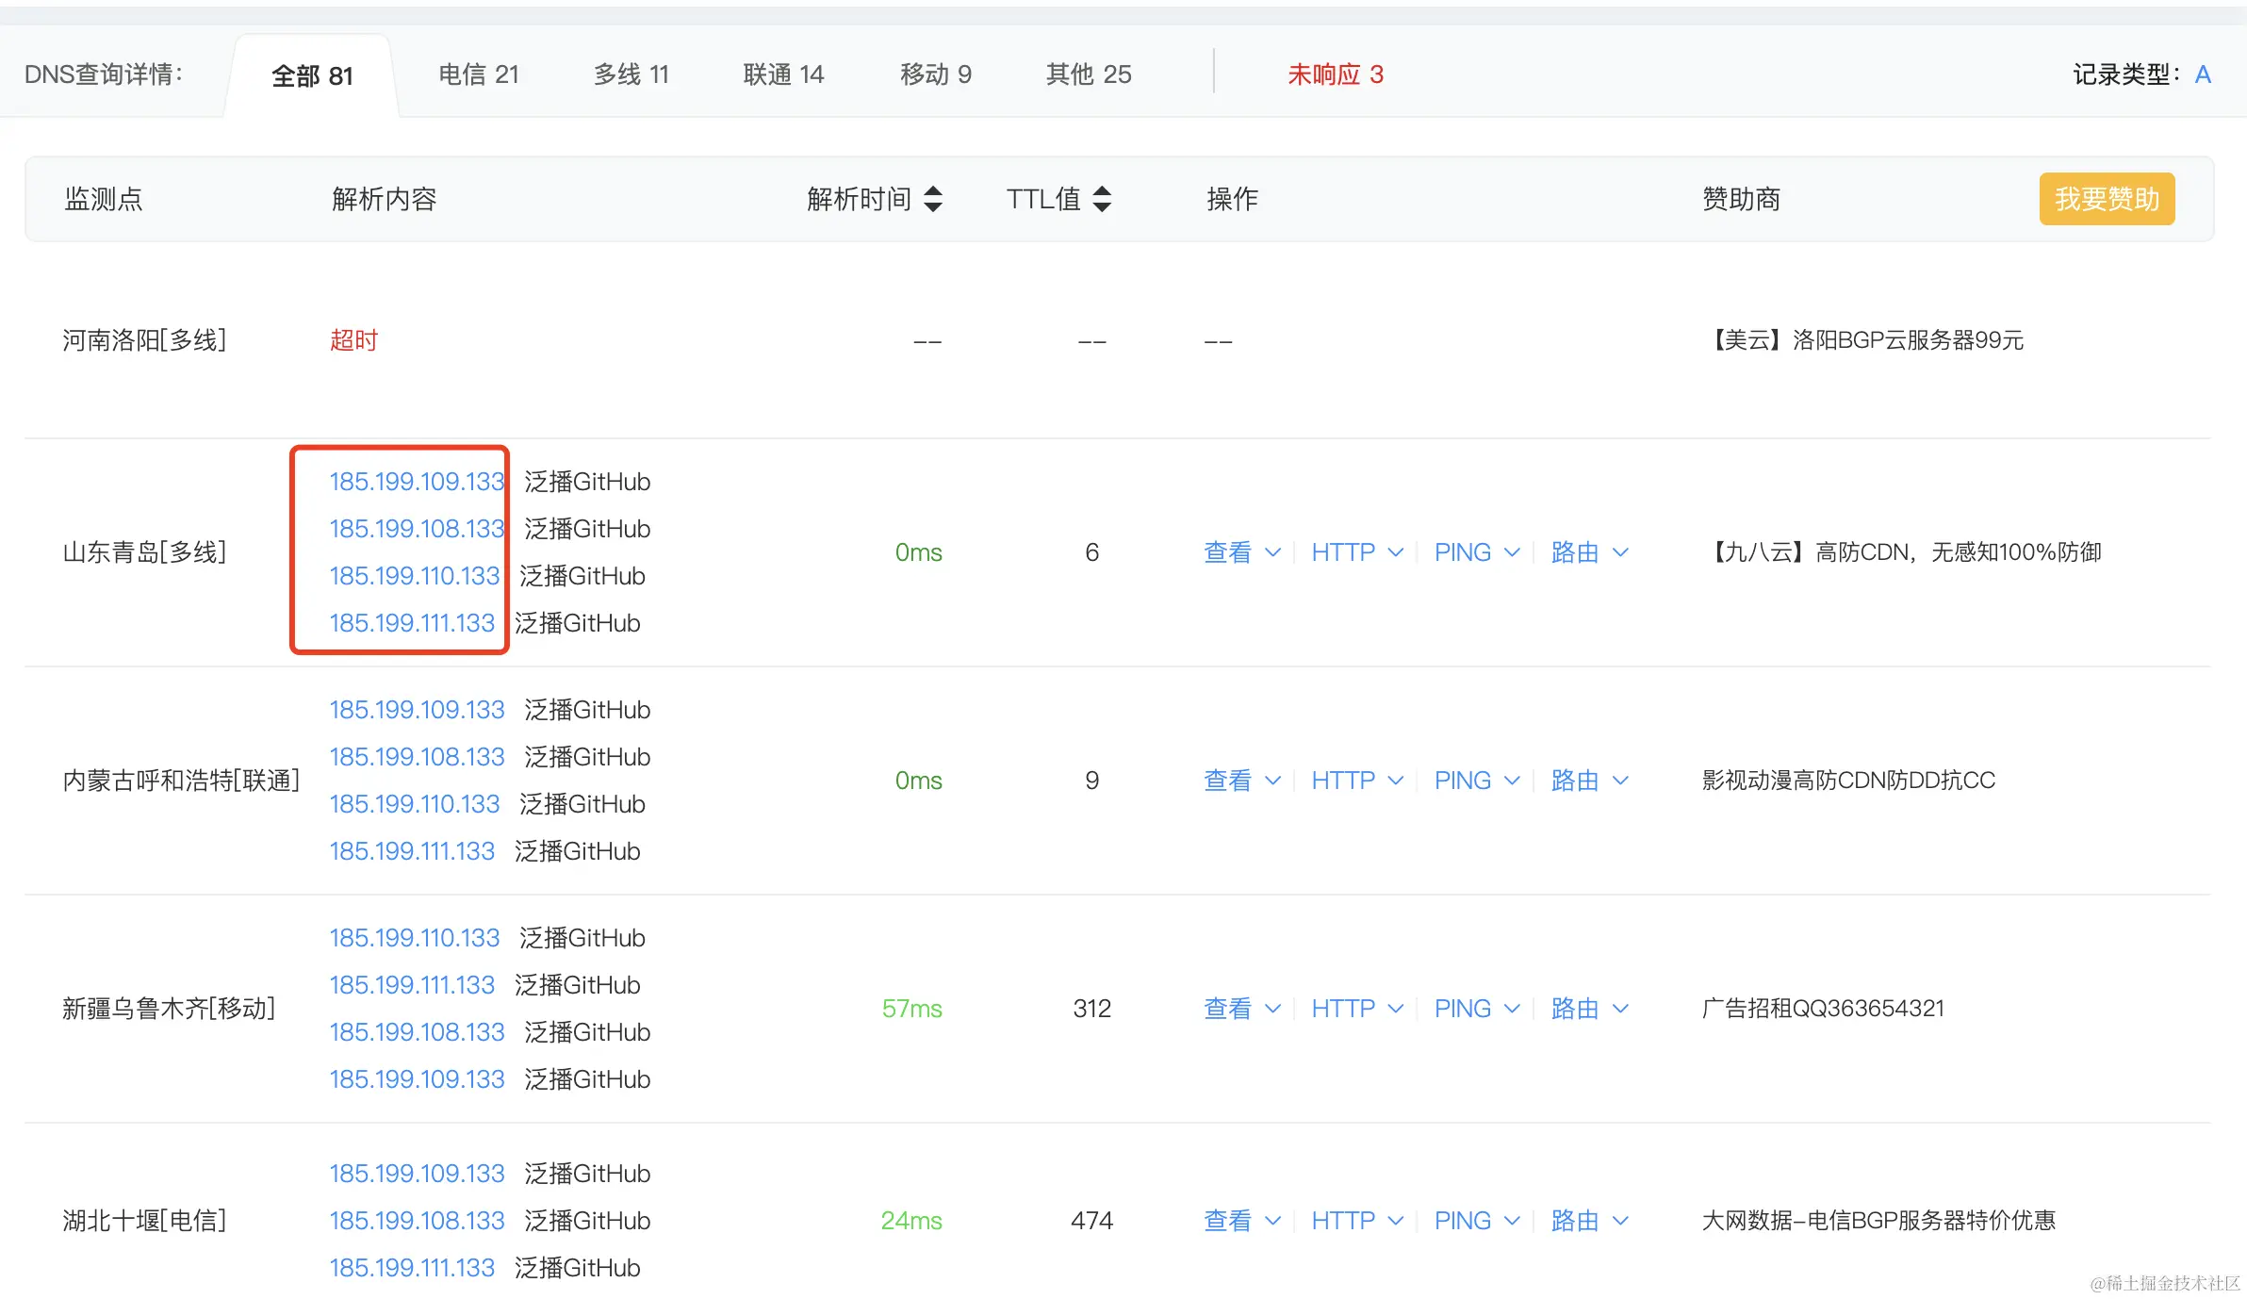The height and width of the screenshot is (1299, 2247).
Task: Click the 我要赞助 button
Action: 2107,199
